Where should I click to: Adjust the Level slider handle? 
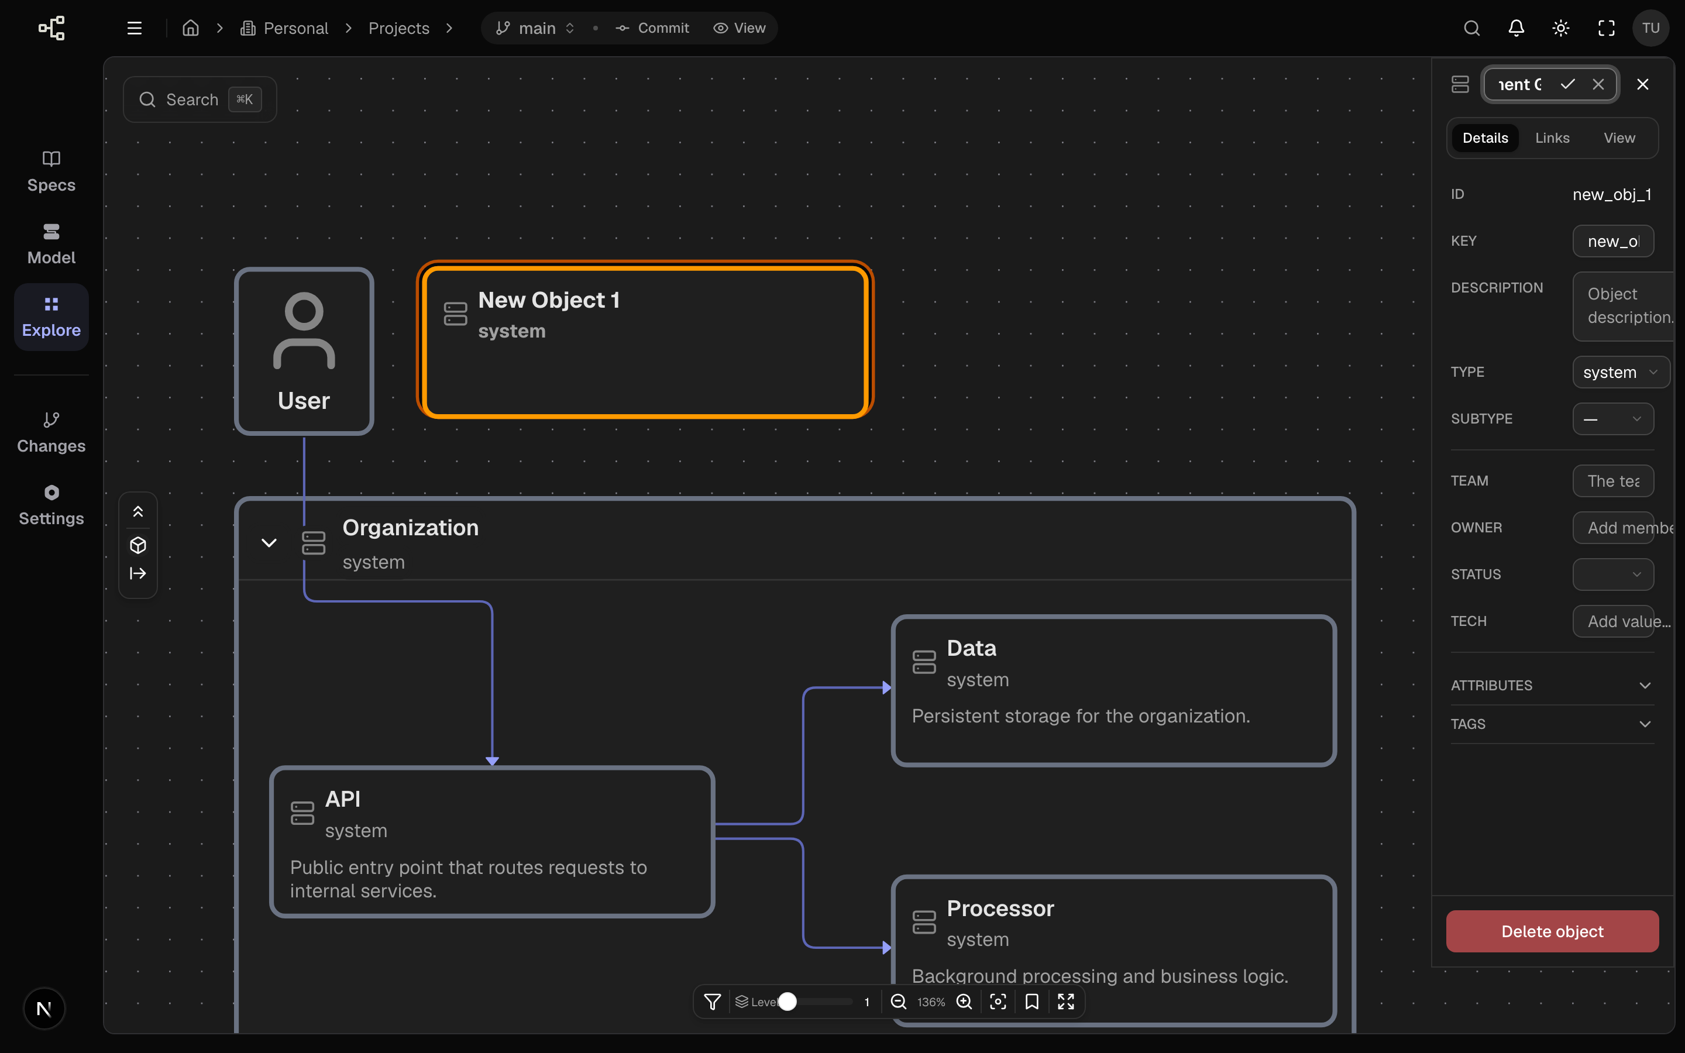pyautogui.click(x=788, y=1002)
